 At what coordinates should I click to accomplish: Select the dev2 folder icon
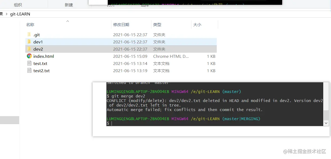pyautogui.click(x=29, y=49)
